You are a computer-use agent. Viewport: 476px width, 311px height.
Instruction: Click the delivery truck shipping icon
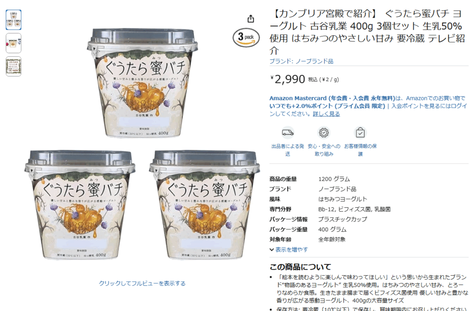(288, 133)
